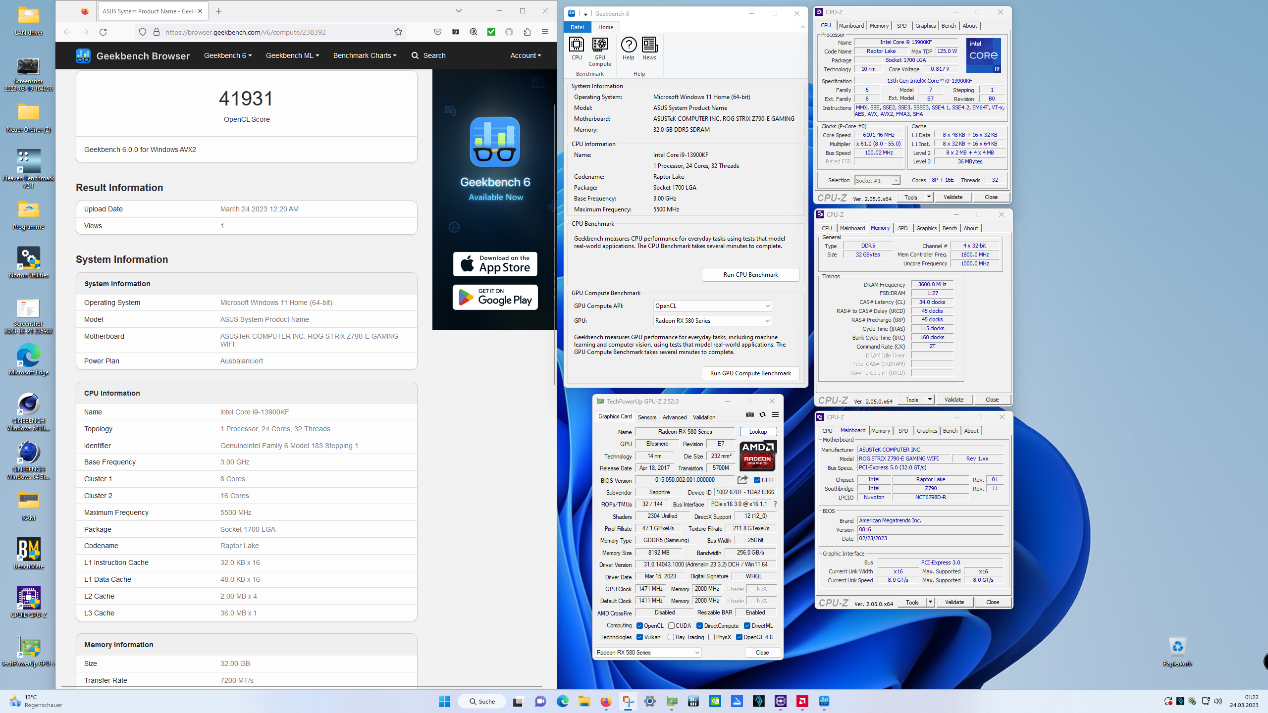Toggle the CUDA checkbox in GPU-Z
Screen dimensions: 1268x713
point(671,626)
